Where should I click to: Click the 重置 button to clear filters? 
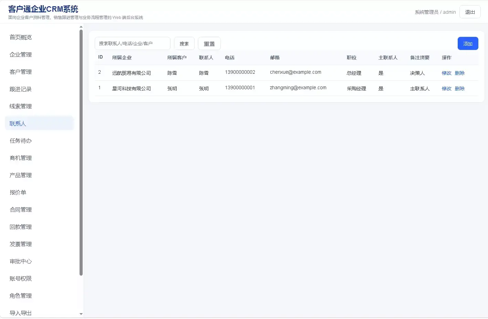(209, 43)
